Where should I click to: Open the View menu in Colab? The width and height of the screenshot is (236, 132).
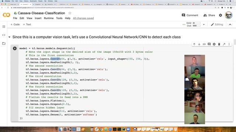tap(29, 18)
